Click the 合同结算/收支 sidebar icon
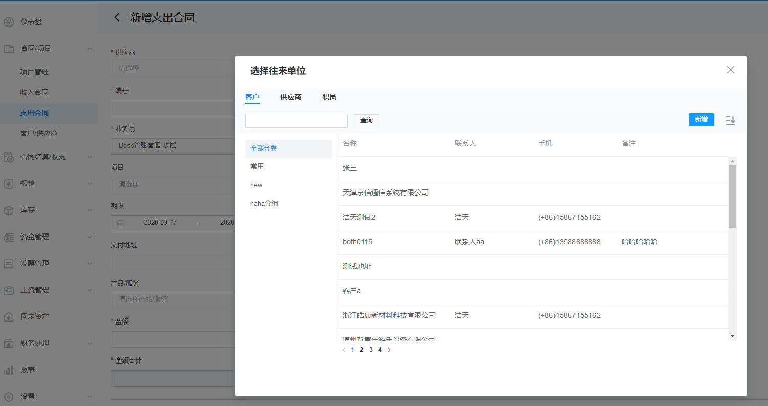768x406 pixels. (x=9, y=157)
